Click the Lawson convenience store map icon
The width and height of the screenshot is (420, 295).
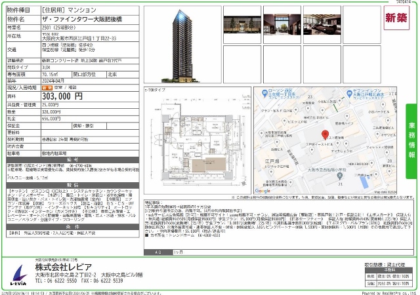tap(264, 94)
